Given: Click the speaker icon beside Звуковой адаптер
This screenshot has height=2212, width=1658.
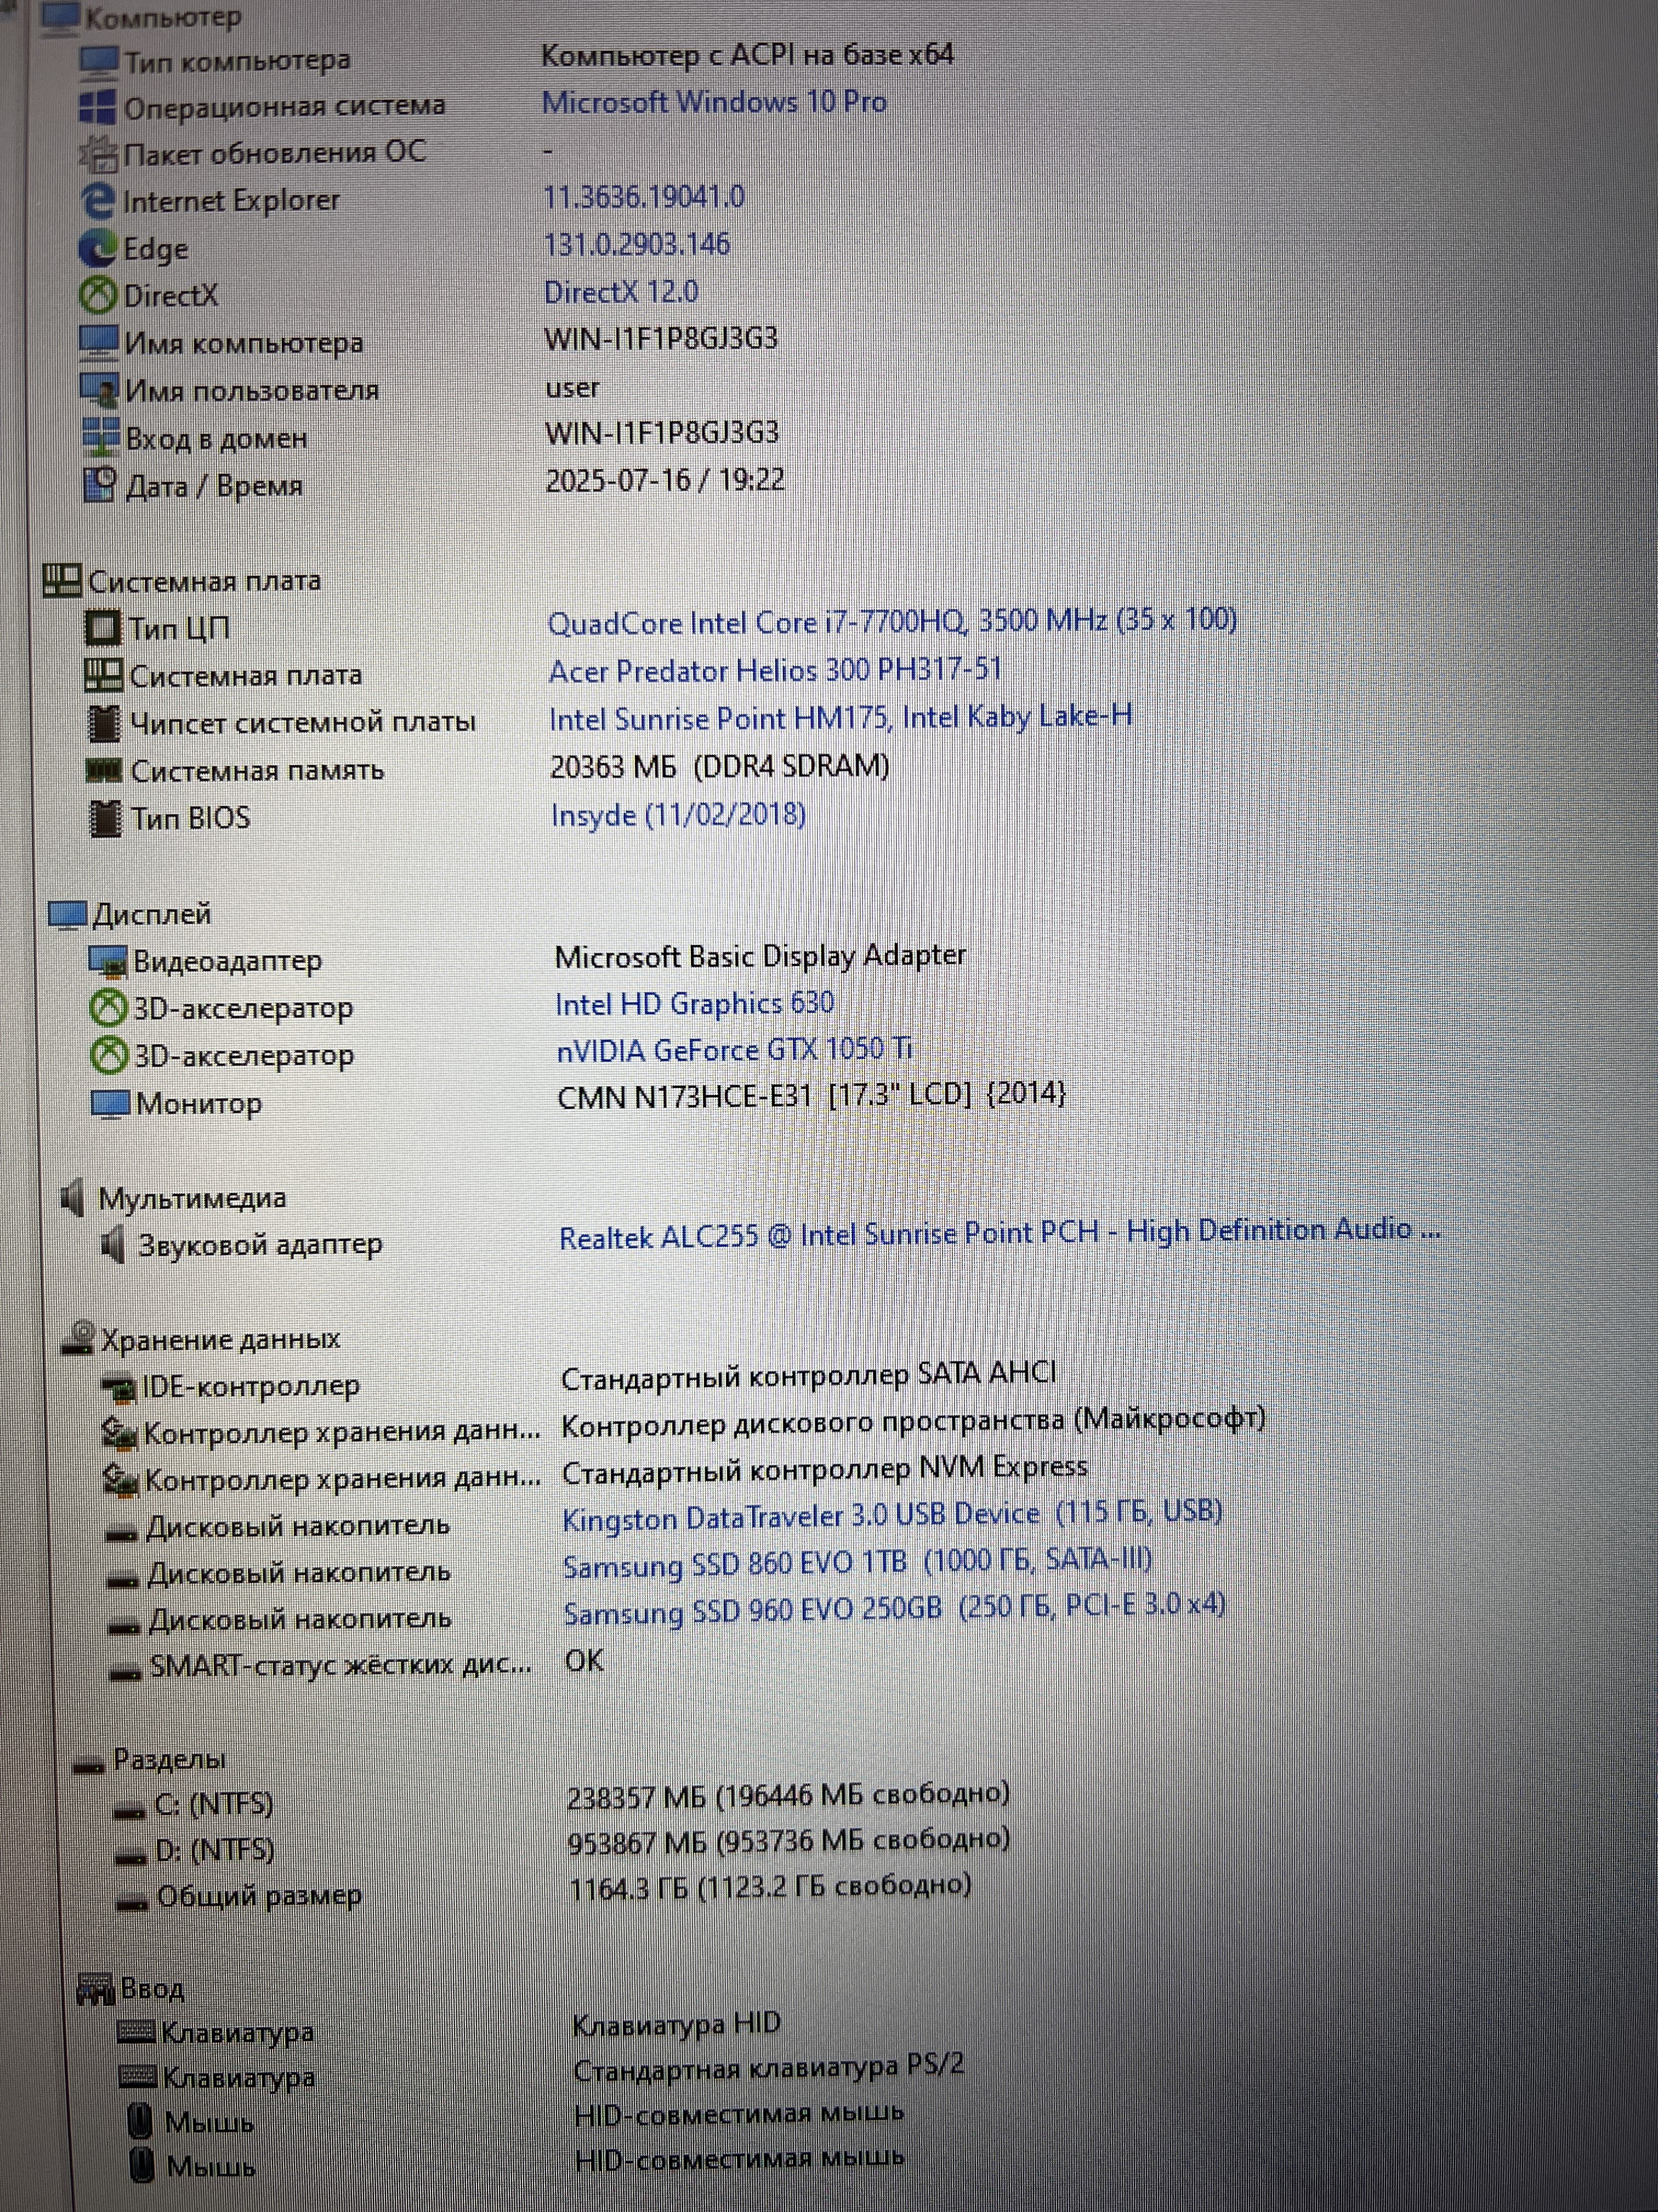Looking at the screenshot, I should pos(113,1245).
